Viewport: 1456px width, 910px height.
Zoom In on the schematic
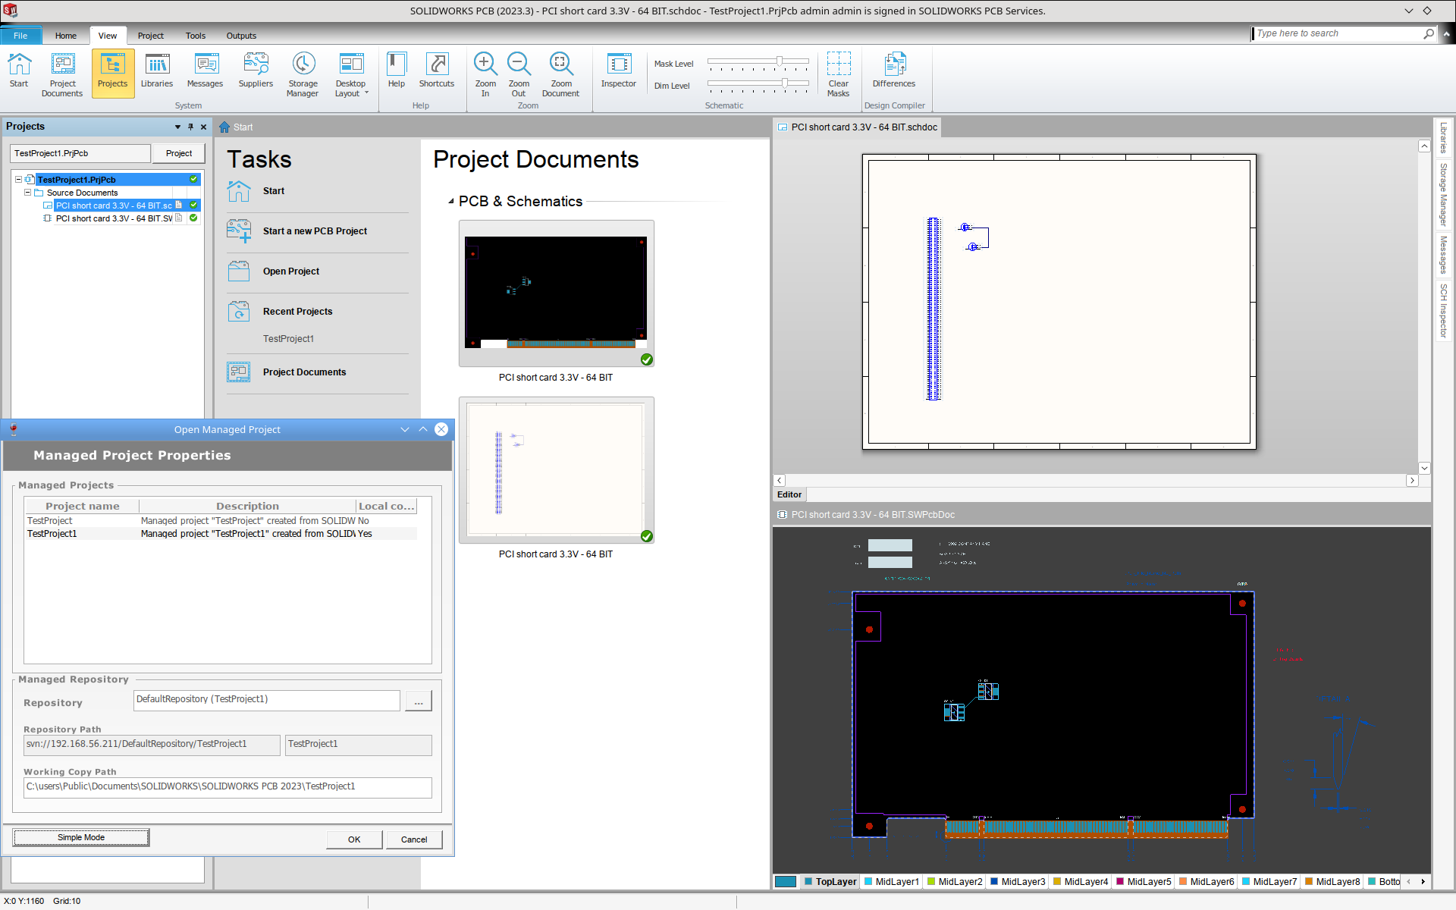(x=485, y=72)
